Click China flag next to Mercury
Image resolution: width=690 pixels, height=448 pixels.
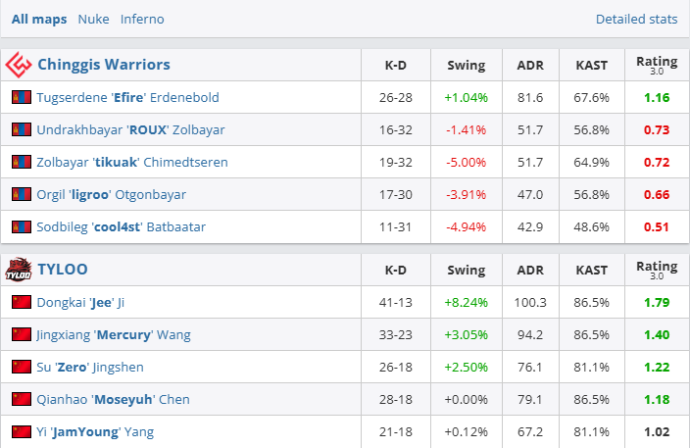tap(22, 335)
